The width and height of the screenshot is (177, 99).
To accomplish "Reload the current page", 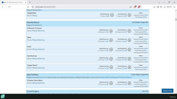I will pos(9,7).
